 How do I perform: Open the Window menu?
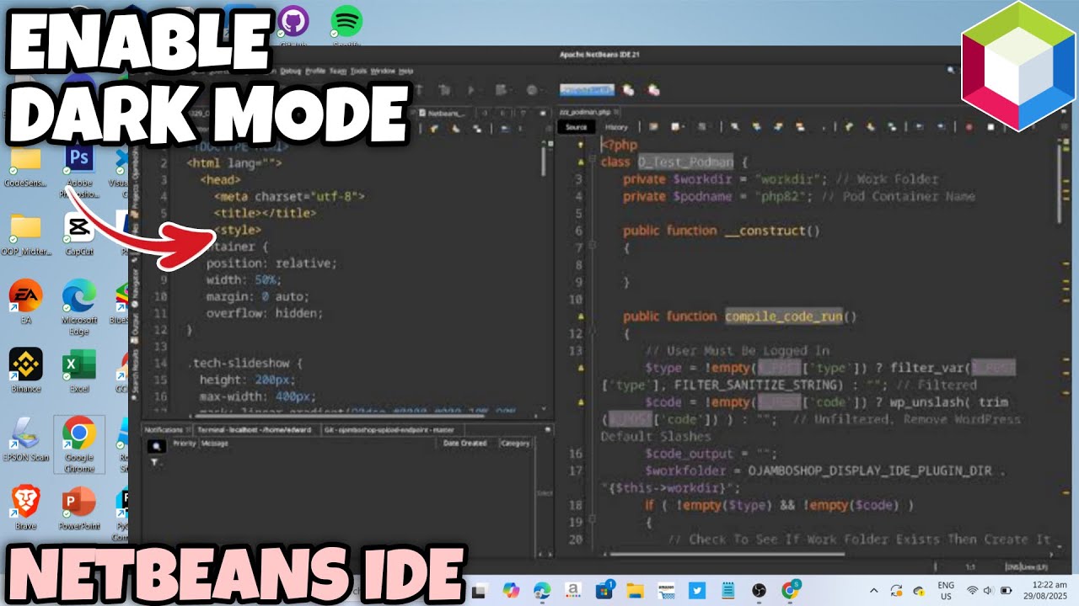[382, 72]
